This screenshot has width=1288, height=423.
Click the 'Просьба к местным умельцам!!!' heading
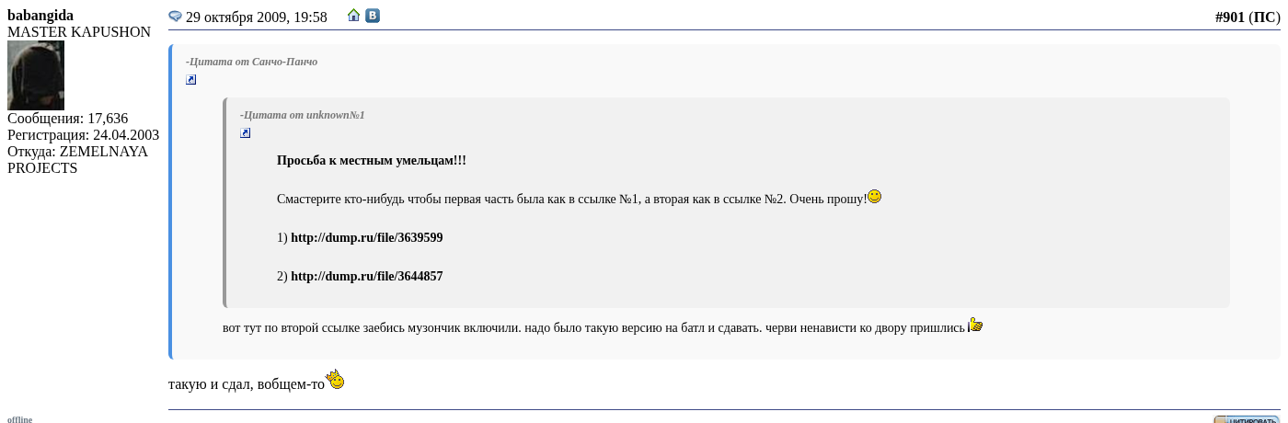pos(371,160)
